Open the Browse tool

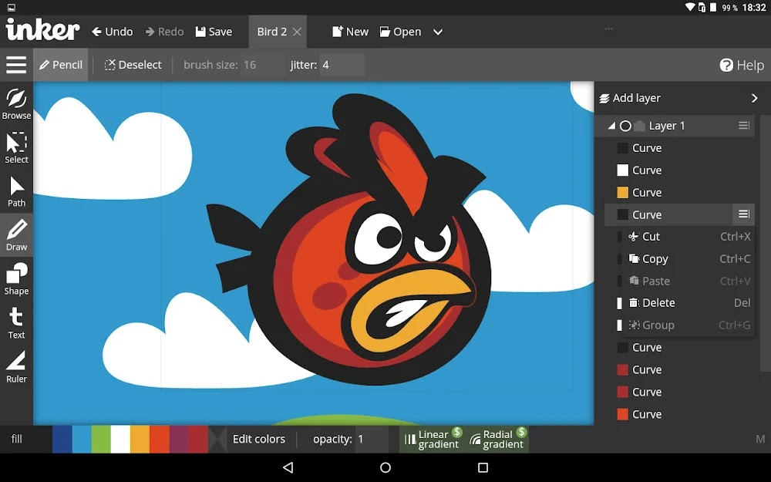pyautogui.click(x=16, y=104)
